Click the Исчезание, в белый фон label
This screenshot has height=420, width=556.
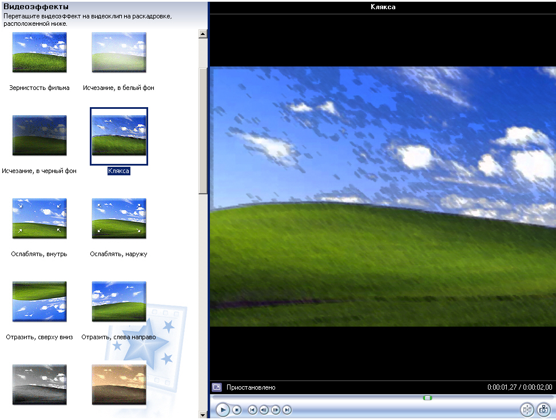click(118, 88)
